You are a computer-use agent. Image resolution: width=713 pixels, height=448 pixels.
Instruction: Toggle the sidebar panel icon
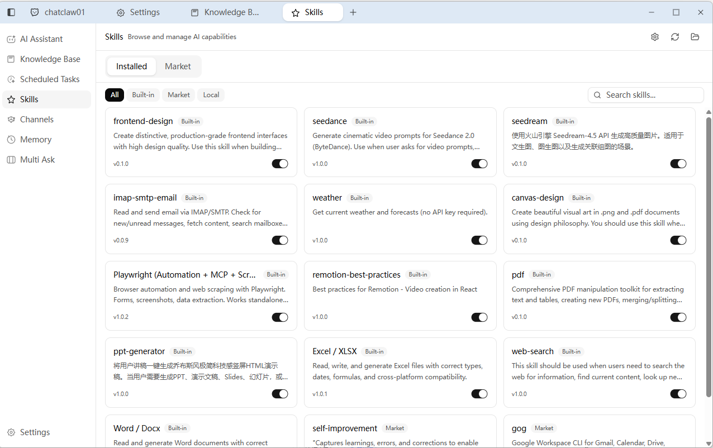(11, 12)
